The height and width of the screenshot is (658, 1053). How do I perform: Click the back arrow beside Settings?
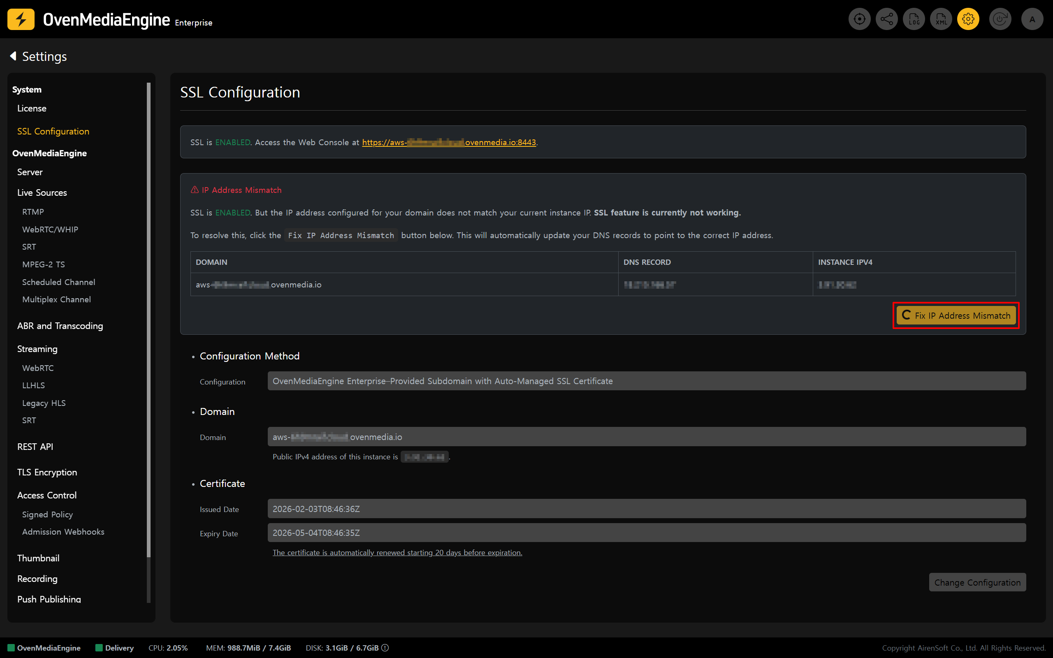click(13, 56)
